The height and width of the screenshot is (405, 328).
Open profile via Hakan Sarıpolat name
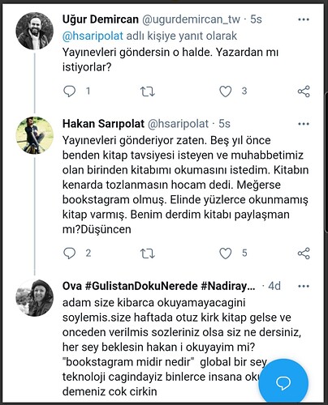pos(103,124)
